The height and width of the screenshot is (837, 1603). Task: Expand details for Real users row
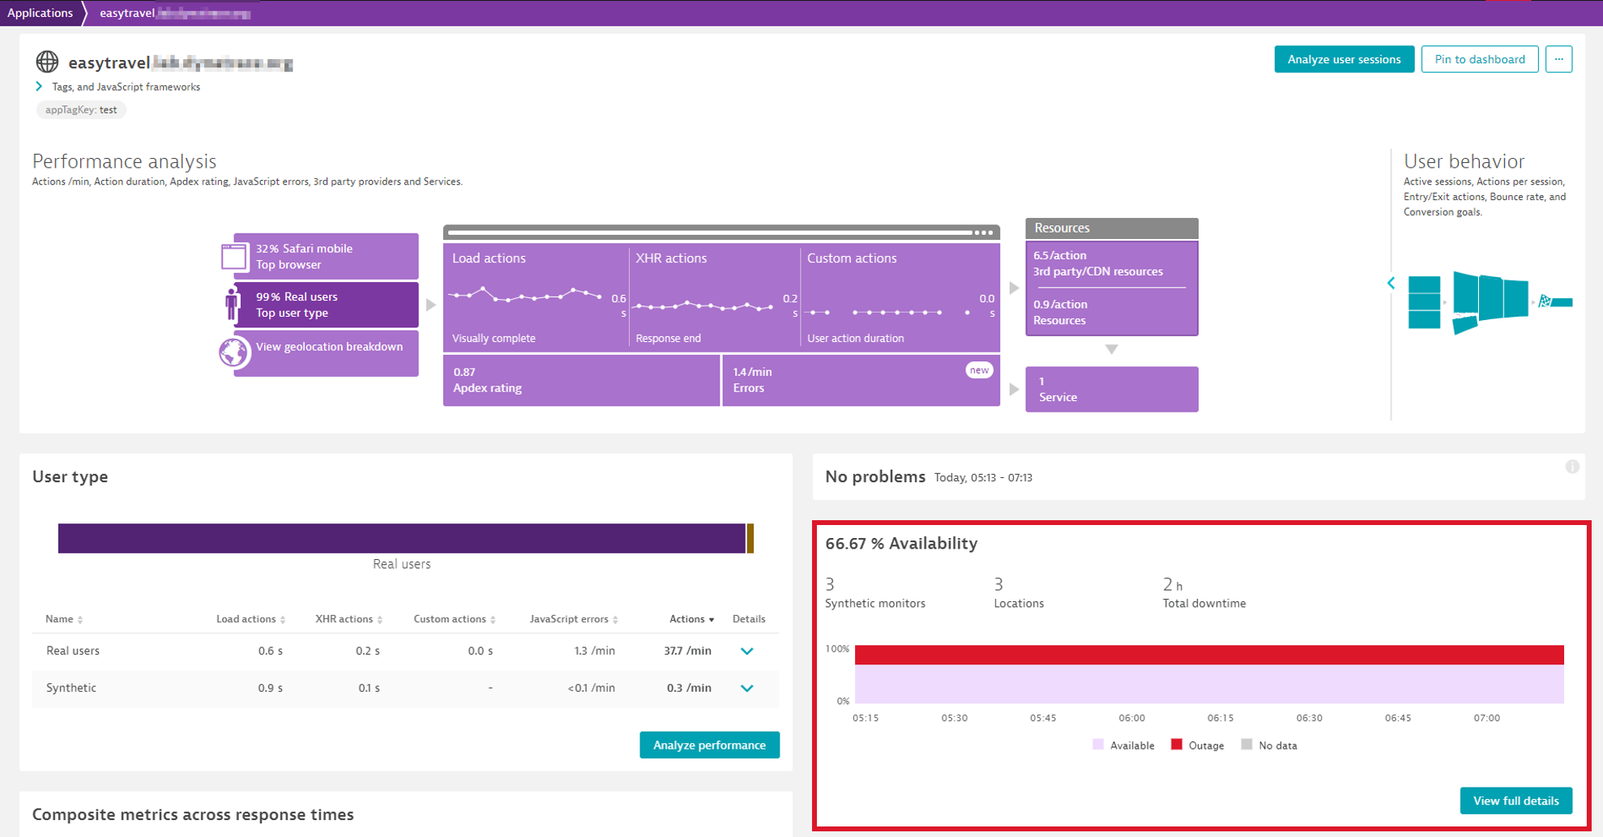(747, 651)
